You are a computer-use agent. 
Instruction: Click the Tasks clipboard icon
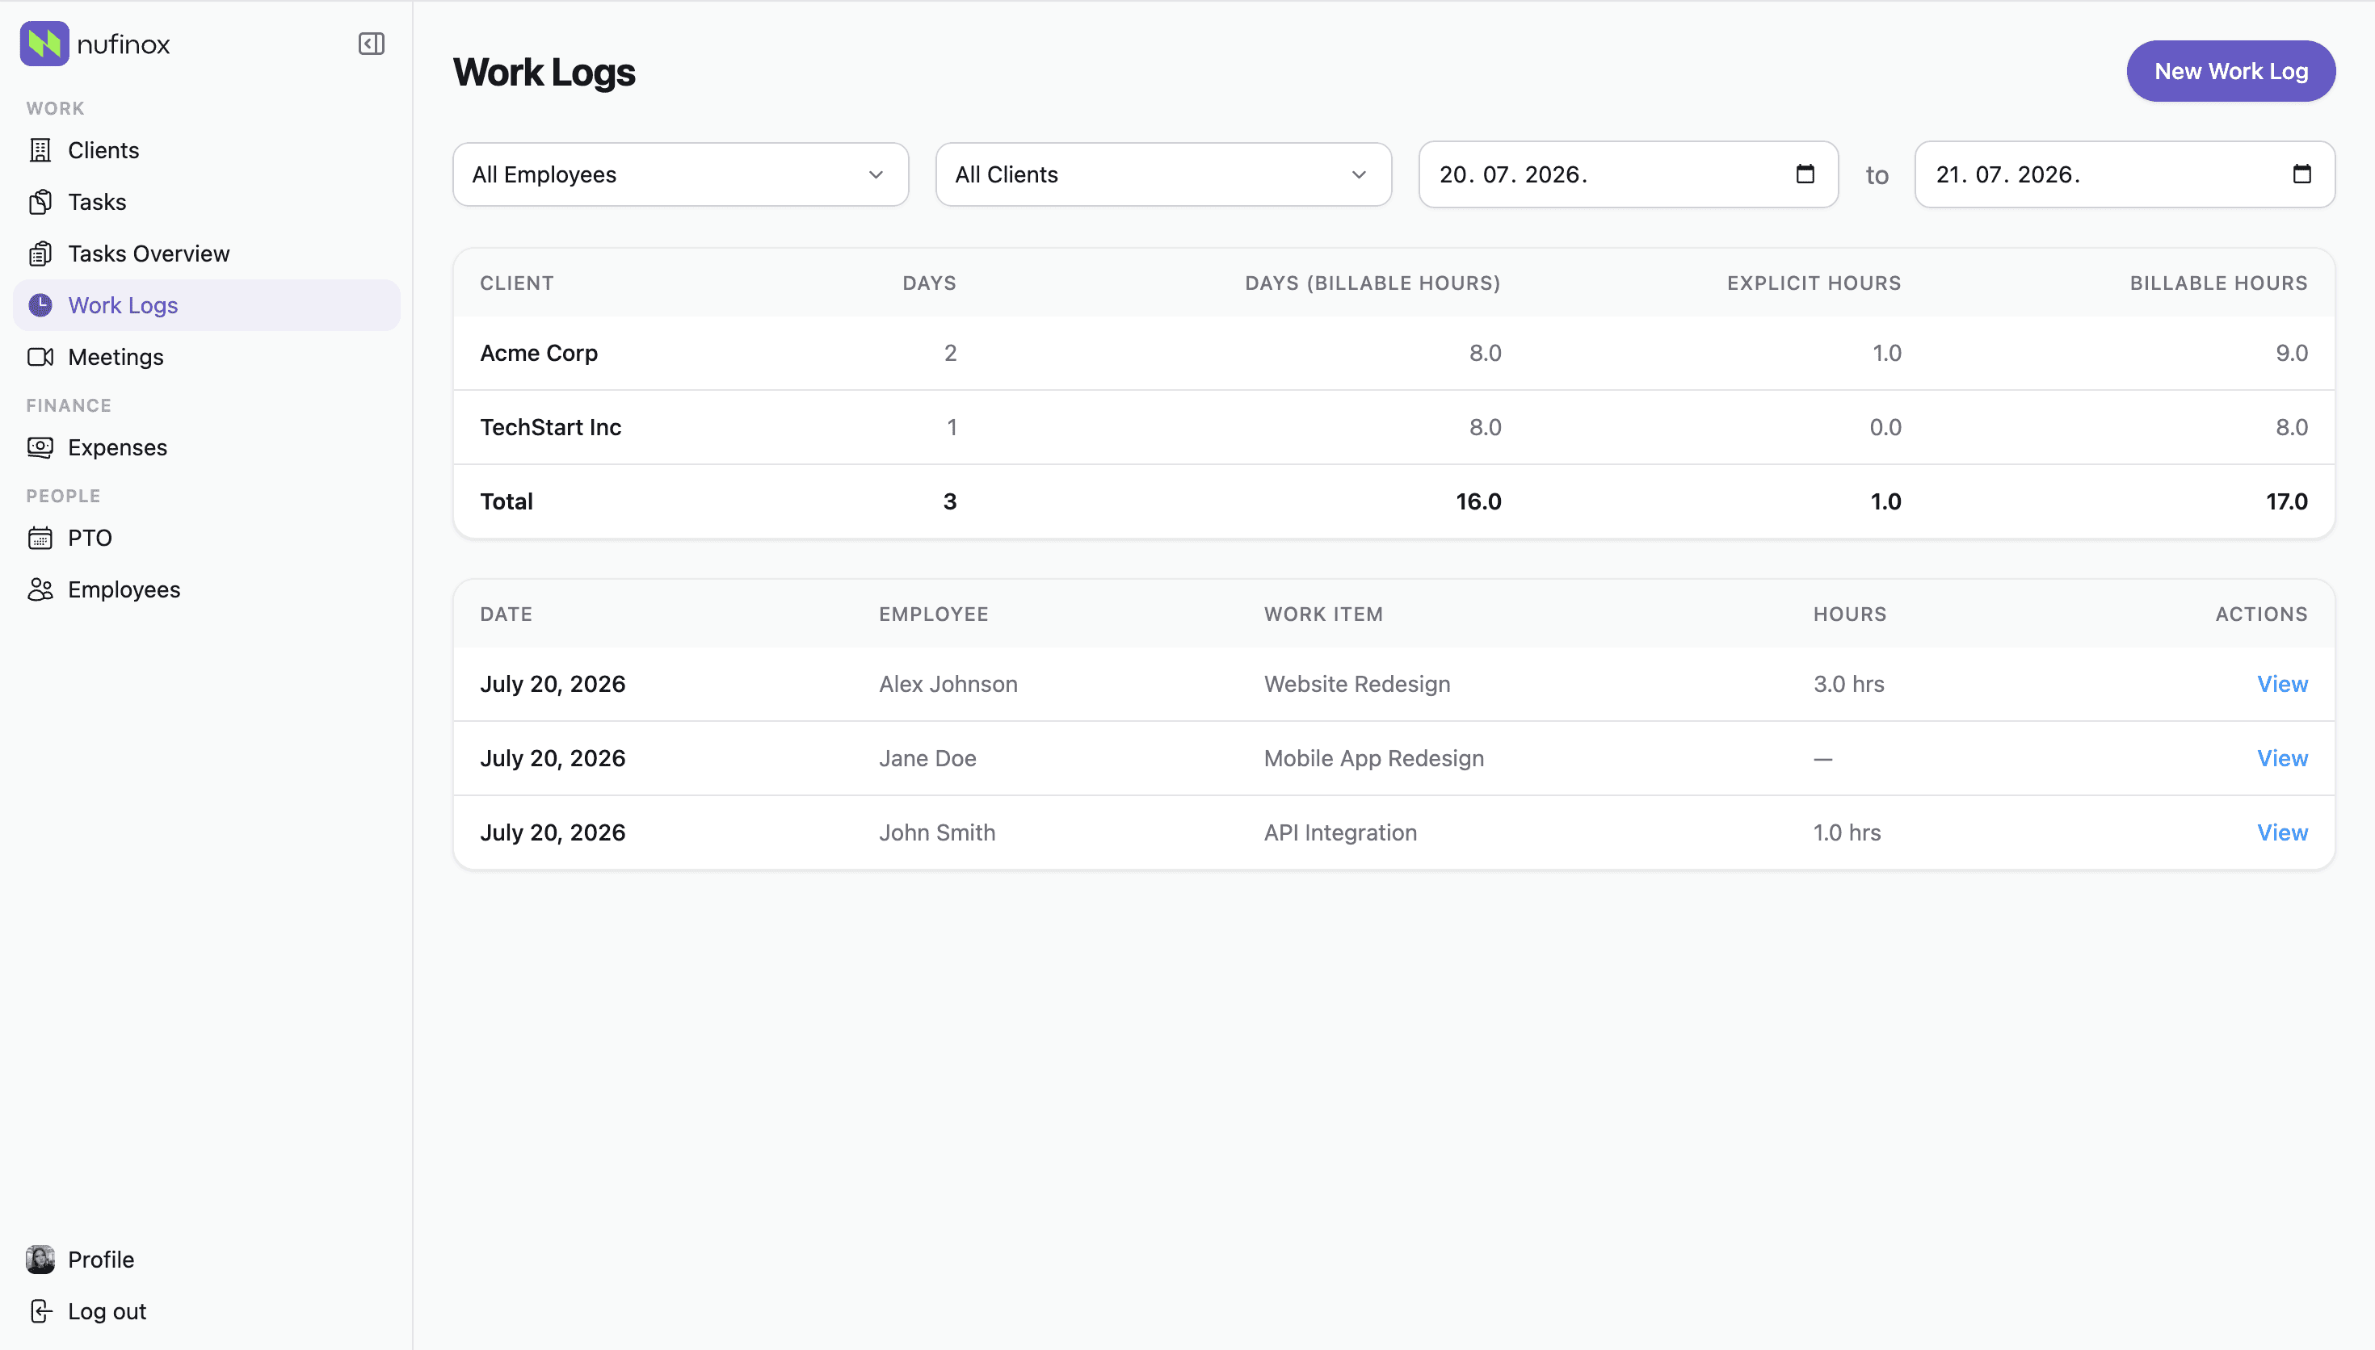point(40,202)
